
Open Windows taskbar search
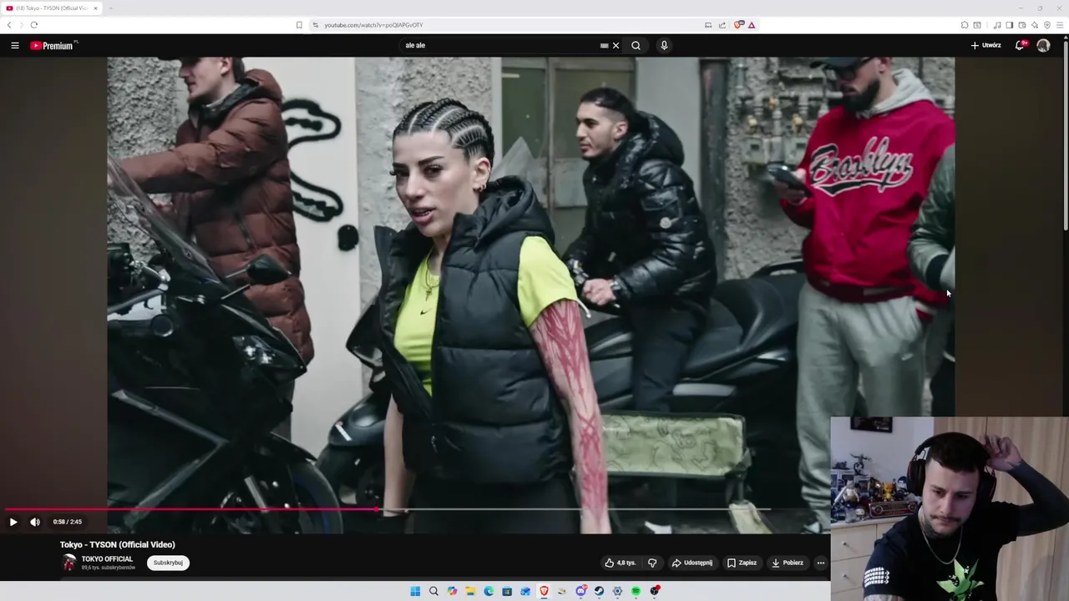point(433,591)
